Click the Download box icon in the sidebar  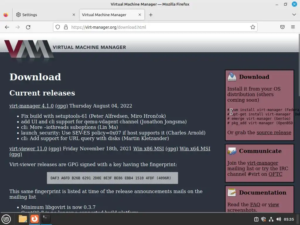pyautogui.click(x=232, y=77)
